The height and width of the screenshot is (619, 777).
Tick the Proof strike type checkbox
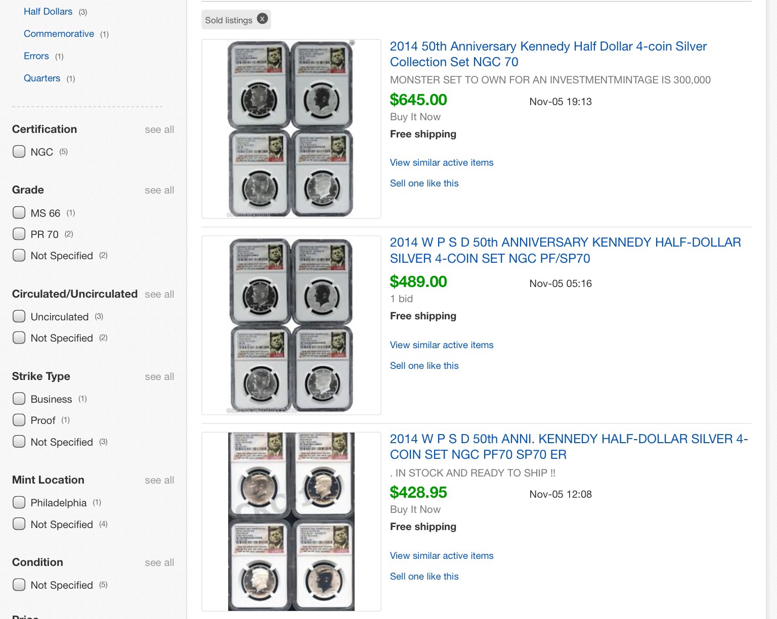coord(19,420)
